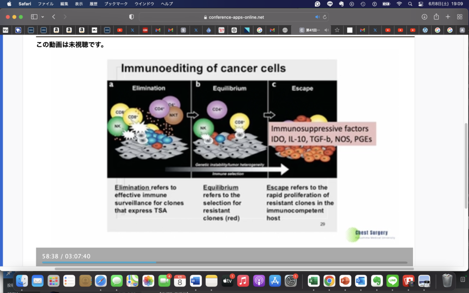Screen dimensions: 469x293
Task: Click the immunoediting slide video frame
Action: [x=222, y=146]
